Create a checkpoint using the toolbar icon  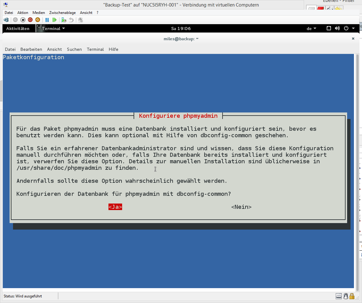tap(64, 20)
